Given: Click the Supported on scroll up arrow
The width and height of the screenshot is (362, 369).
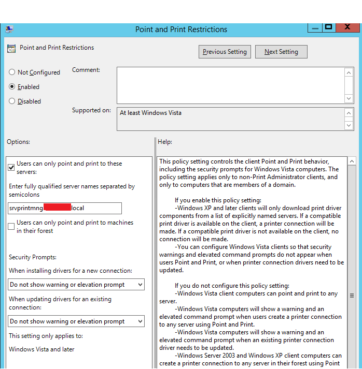Looking at the screenshot, I should click(349, 113).
